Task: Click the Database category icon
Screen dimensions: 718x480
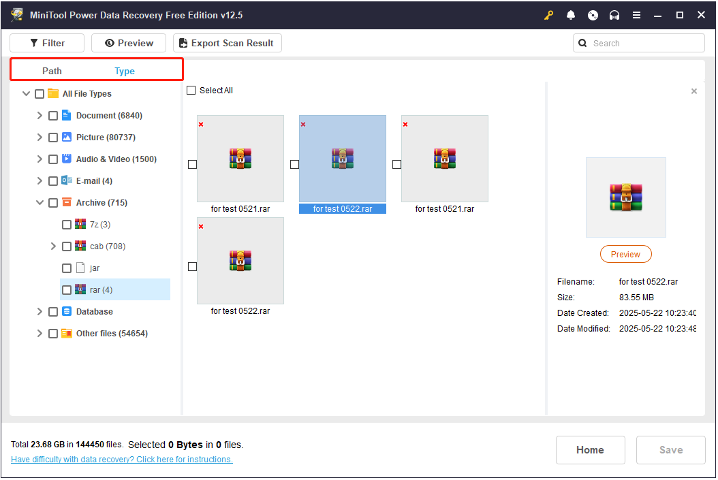Action: 66,311
